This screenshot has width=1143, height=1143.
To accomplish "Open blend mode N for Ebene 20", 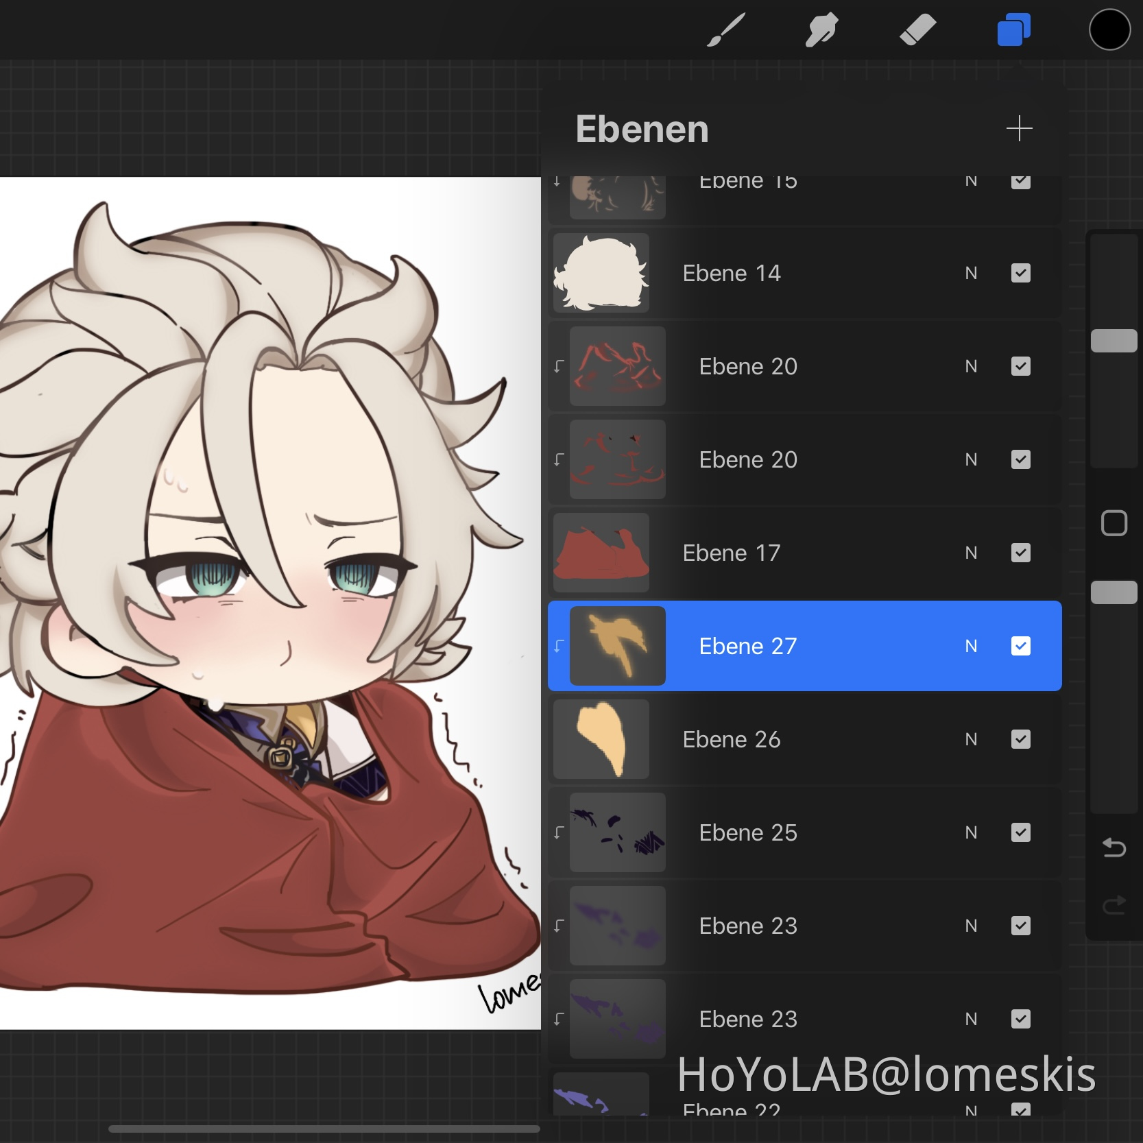I will point(971,366).
